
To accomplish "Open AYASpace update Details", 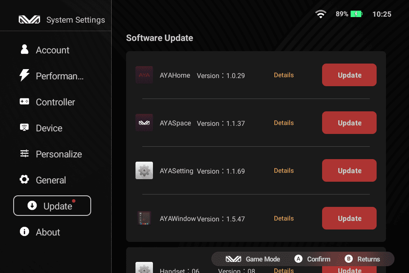I will point(284,123).
